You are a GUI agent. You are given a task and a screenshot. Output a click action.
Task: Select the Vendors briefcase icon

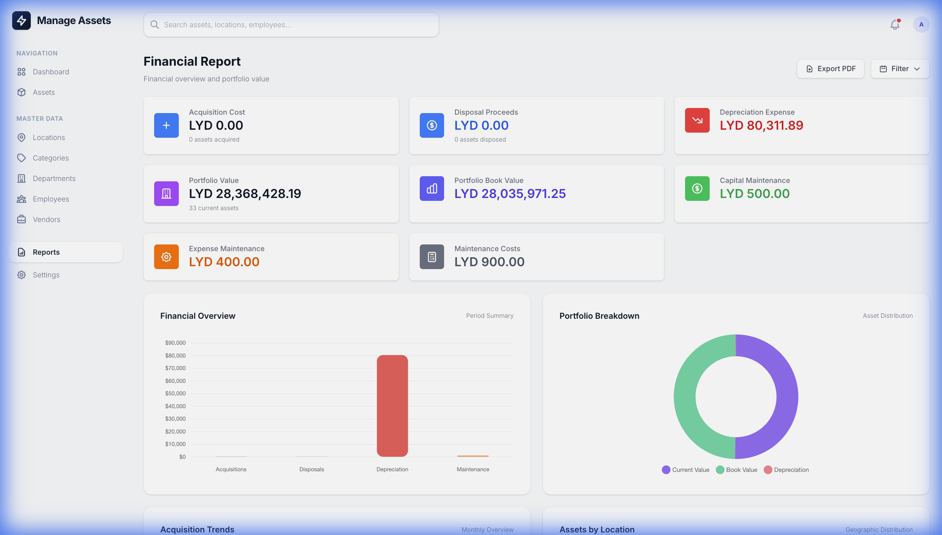pyautogui.click(x=22, y=219)
